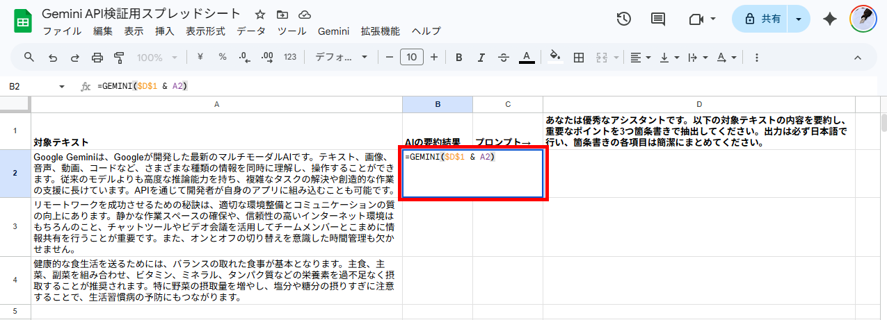Star this spreadsheet as favorite

tap(260, 15)
